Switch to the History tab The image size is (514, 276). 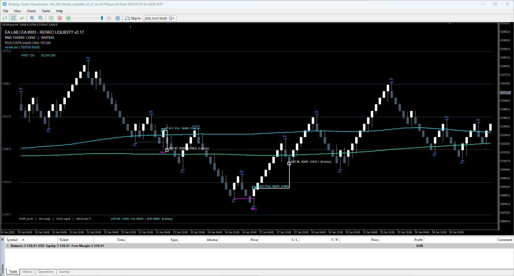[x=28, y=272]
